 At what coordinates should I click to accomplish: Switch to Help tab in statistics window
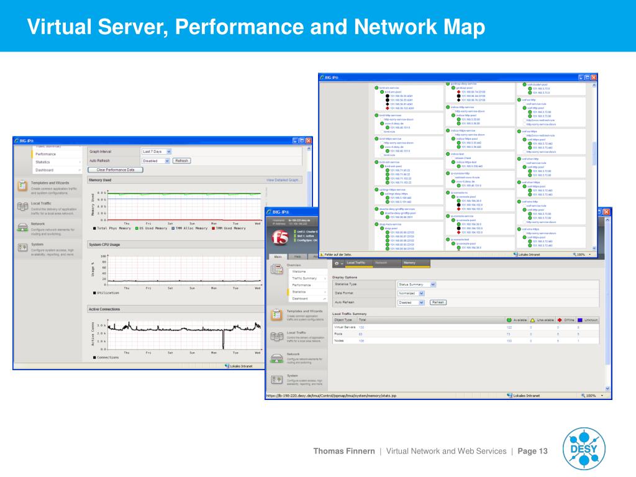[298, 257]
